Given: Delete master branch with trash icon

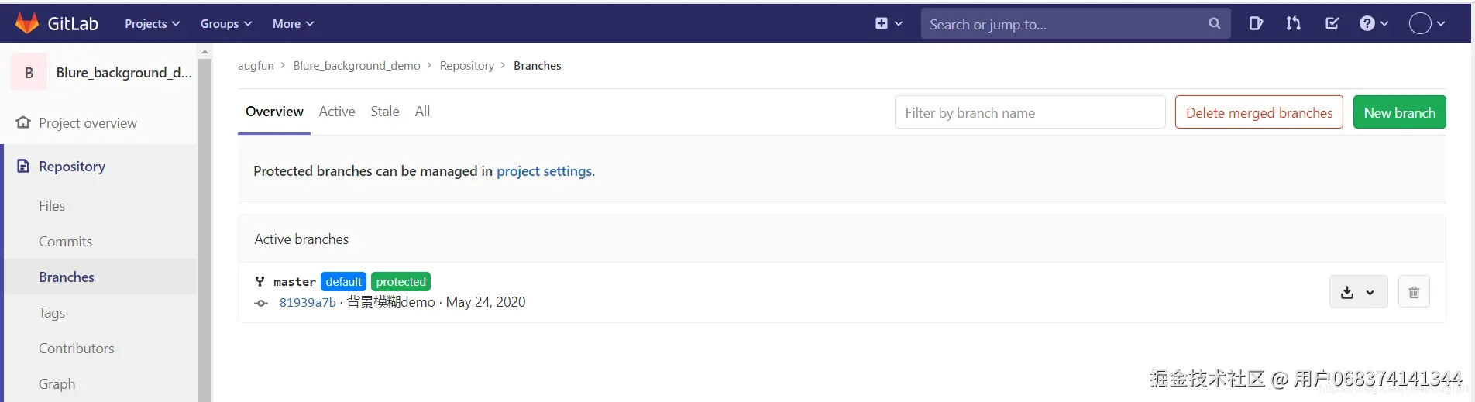Looking at the screenshot, I should tap(1414, 292).
